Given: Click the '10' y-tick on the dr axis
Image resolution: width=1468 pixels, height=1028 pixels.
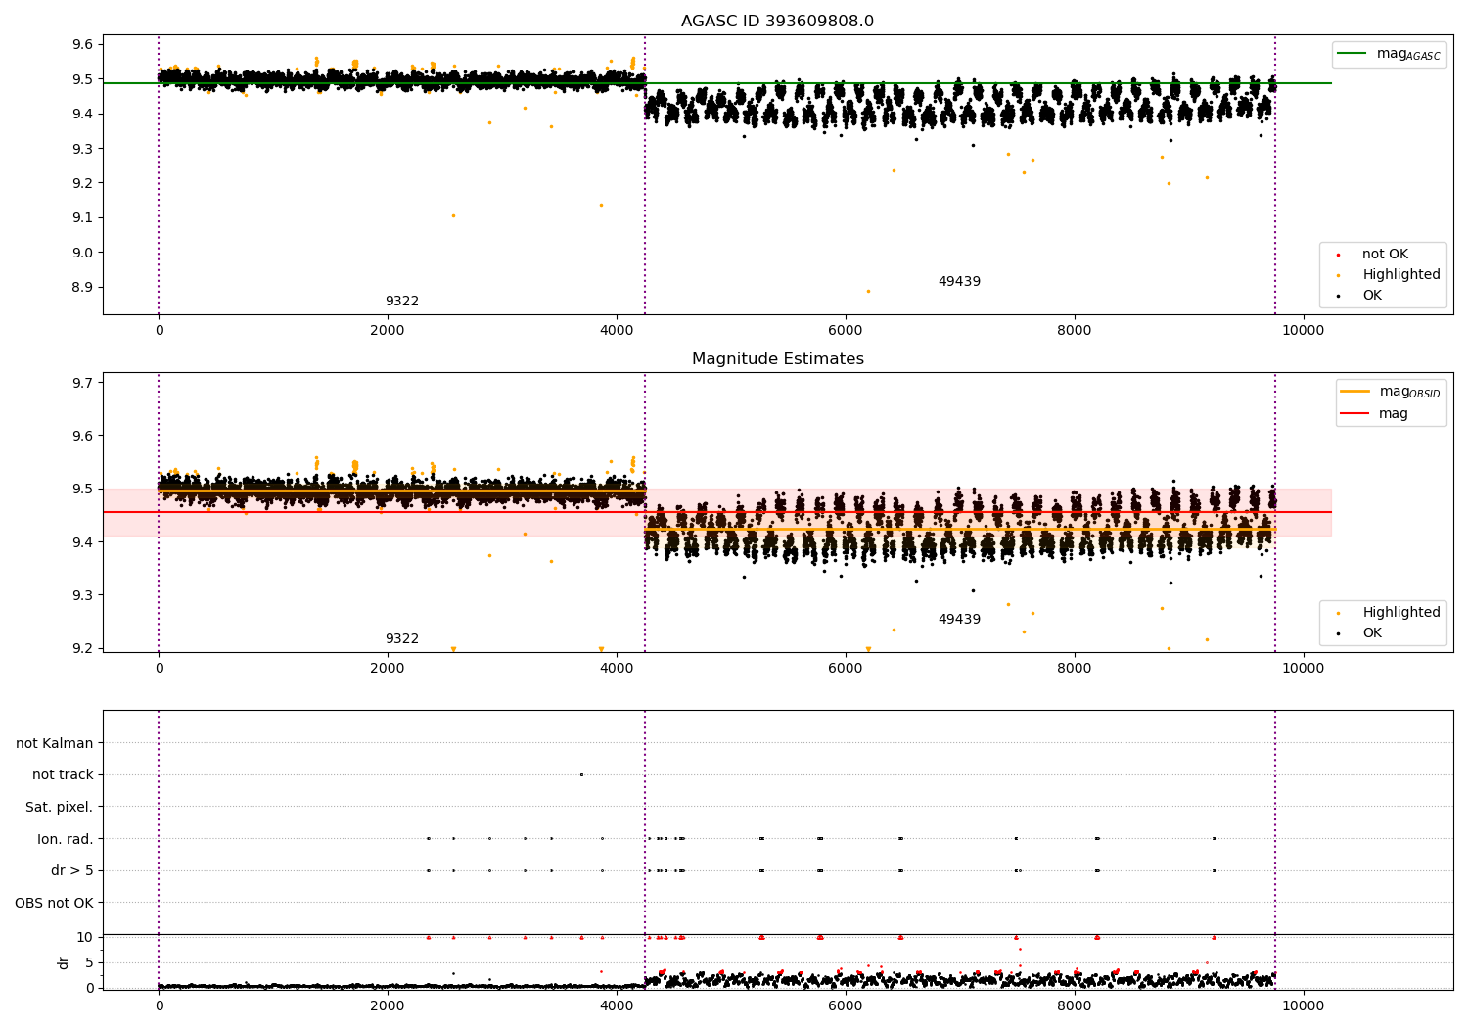Looking at the screenshot, I should click(x=85, y=937).
